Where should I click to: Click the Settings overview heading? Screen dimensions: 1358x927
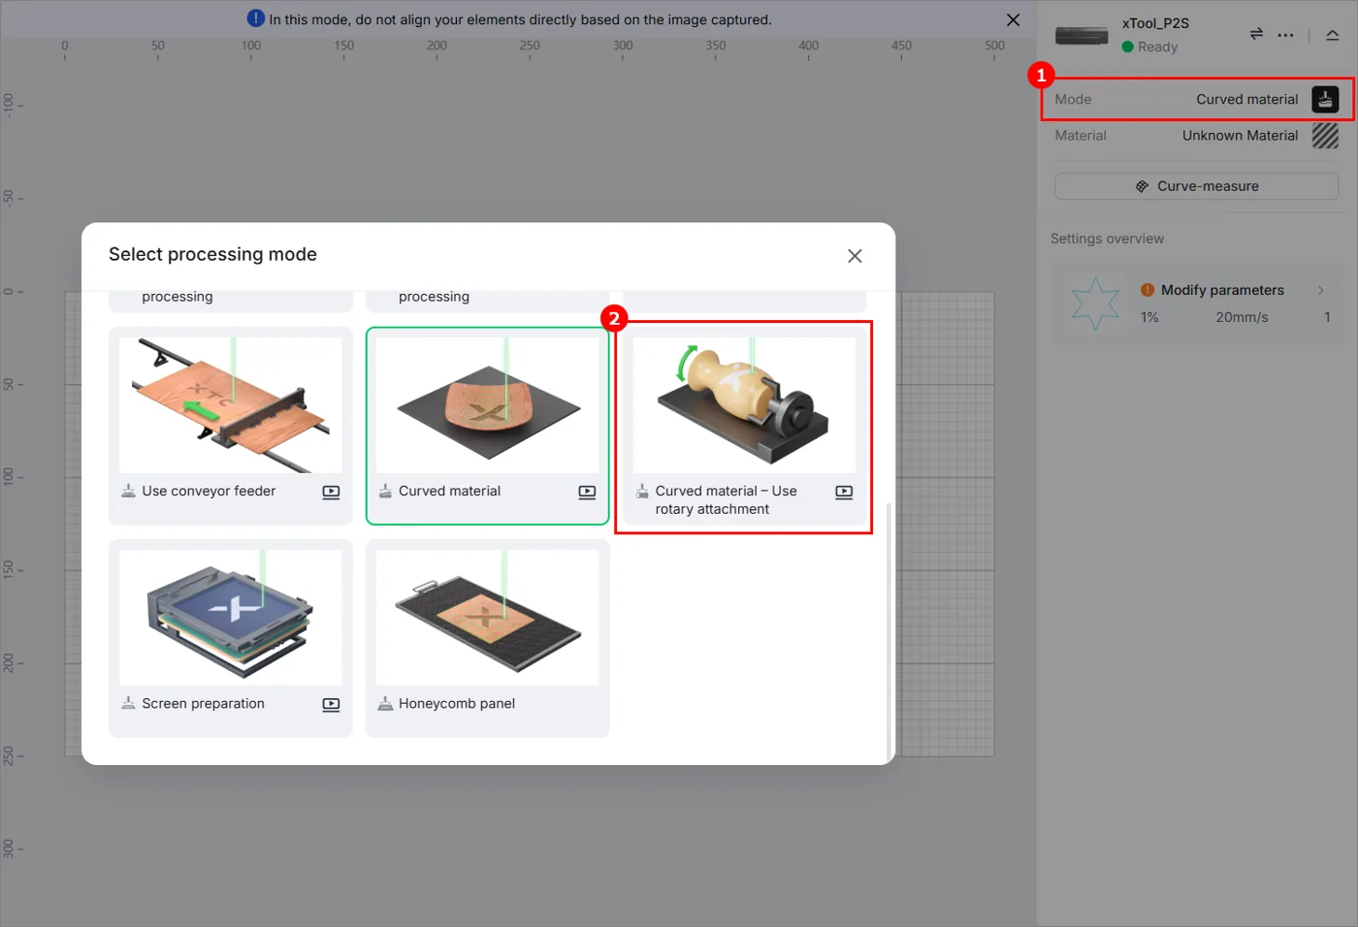pyautogui.click(x=1107, y=239)
